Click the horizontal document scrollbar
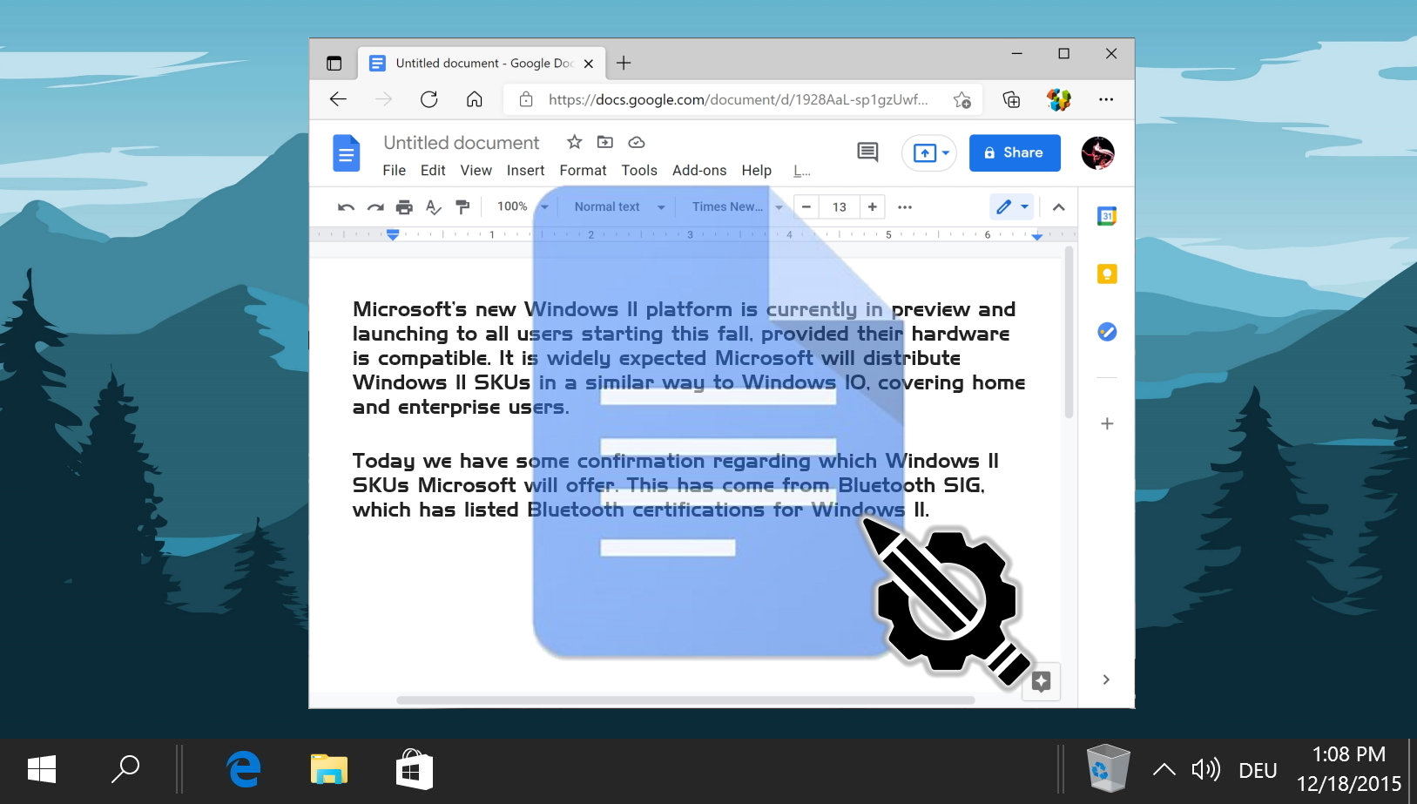 [685, 700]
